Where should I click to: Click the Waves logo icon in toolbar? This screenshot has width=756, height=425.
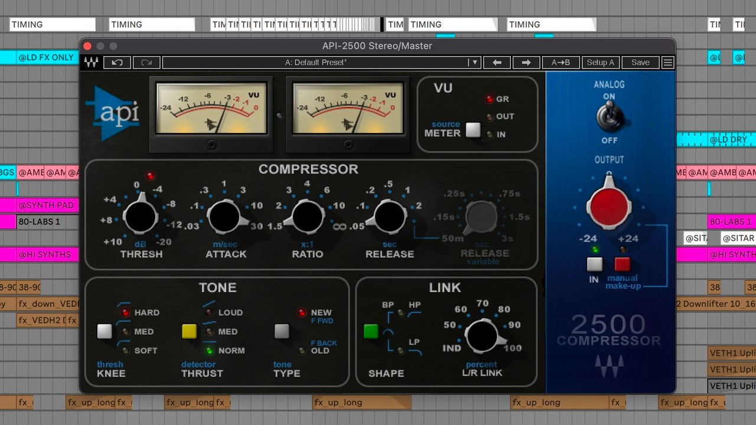91,63
